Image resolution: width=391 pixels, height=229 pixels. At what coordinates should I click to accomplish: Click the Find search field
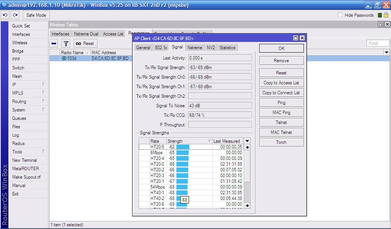(378, 44)
